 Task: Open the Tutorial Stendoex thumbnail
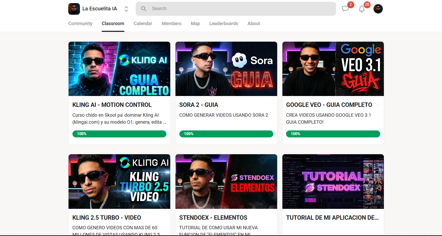coord(333,181)
